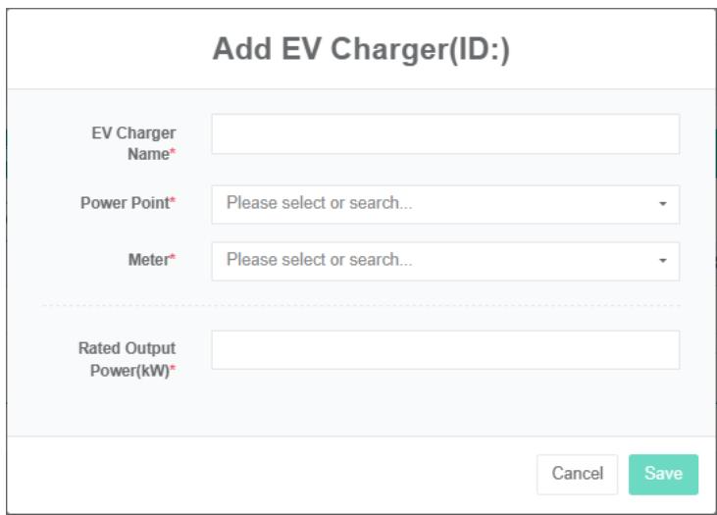717x515 pixels.
Task: Click the Power Point dropdown arrow
Action: click(662, 204)
